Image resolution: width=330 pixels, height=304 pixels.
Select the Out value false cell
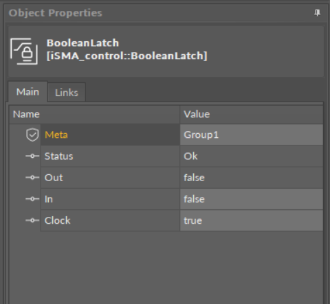[252, 178]
